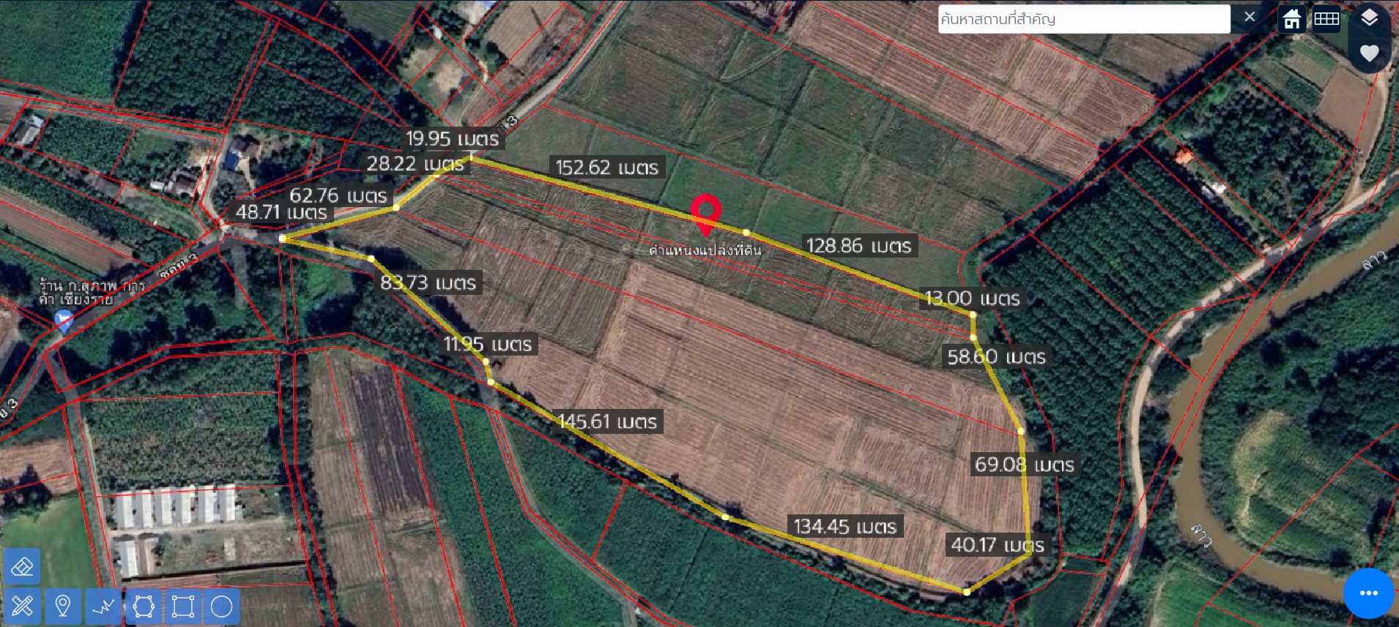Click the 152.62 meter segment label
Viewport: 1399px width, 627px height.
point(606,168)
